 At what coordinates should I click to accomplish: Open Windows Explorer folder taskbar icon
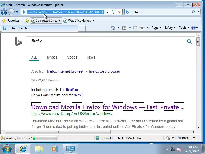point(39,149)
